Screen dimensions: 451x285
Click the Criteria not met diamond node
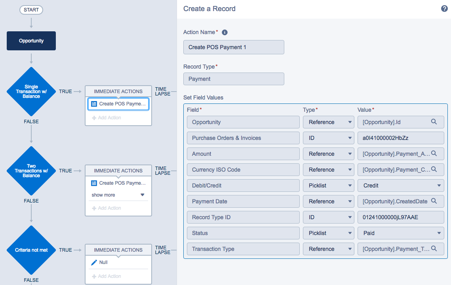point(31,250)
